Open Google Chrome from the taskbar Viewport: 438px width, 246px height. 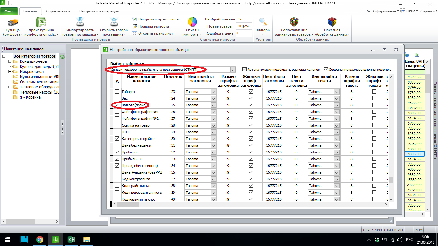coord(39,240)
